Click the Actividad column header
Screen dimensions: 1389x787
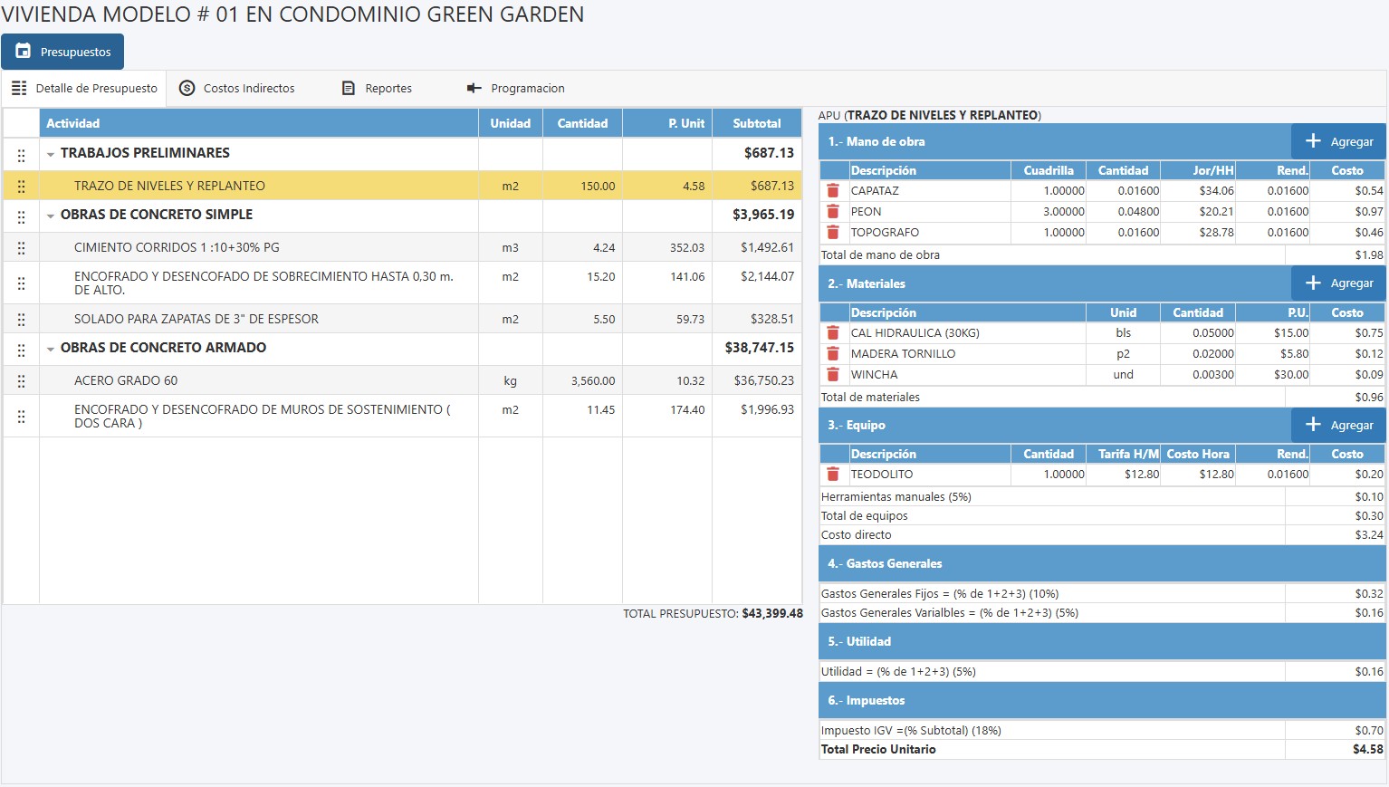[259, 123]
